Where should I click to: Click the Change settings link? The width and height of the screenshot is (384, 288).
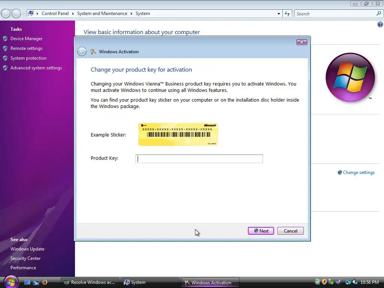(358, 172)
